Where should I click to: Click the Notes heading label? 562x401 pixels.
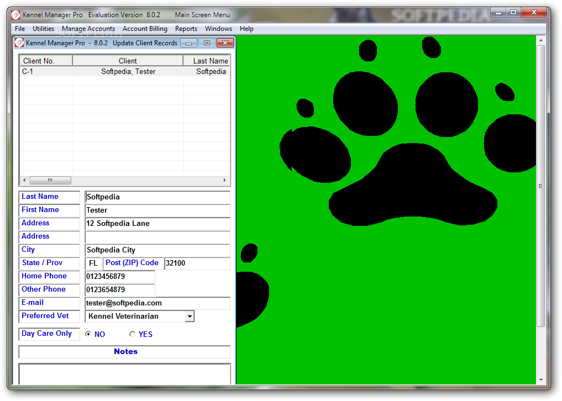tap(125, 351)
